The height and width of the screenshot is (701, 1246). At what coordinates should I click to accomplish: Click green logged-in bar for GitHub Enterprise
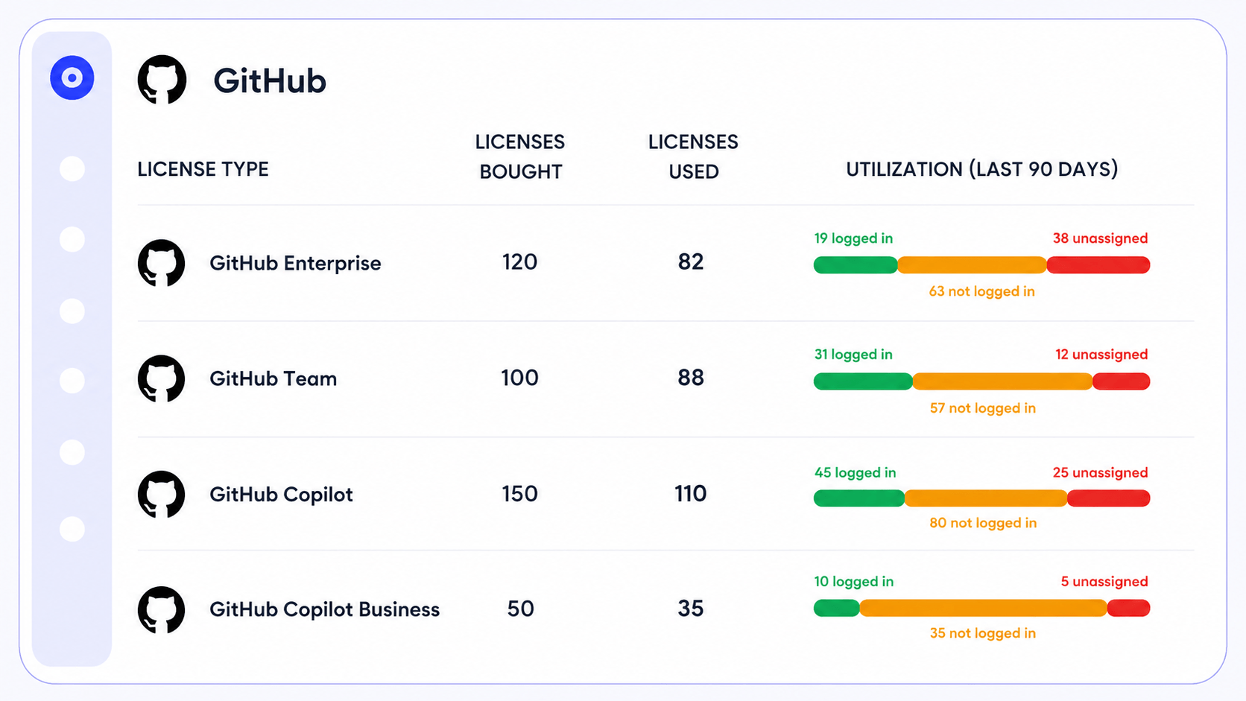(856, 264)
